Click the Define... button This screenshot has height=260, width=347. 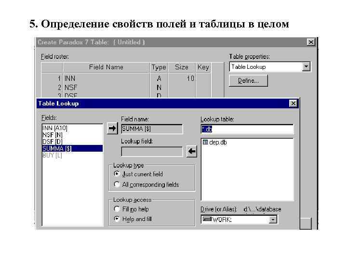tap(248, 80)
